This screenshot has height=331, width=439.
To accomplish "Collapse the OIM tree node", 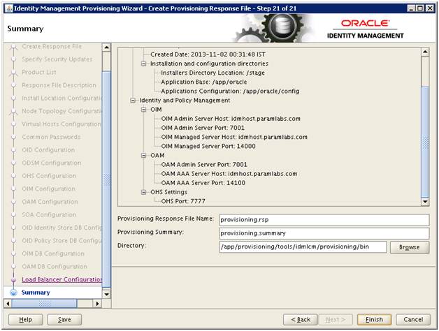I will point(143,110).
